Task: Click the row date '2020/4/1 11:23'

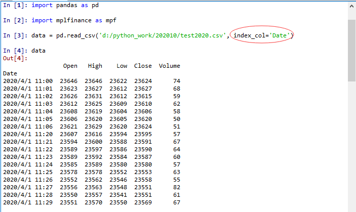Action: [28, 157]
